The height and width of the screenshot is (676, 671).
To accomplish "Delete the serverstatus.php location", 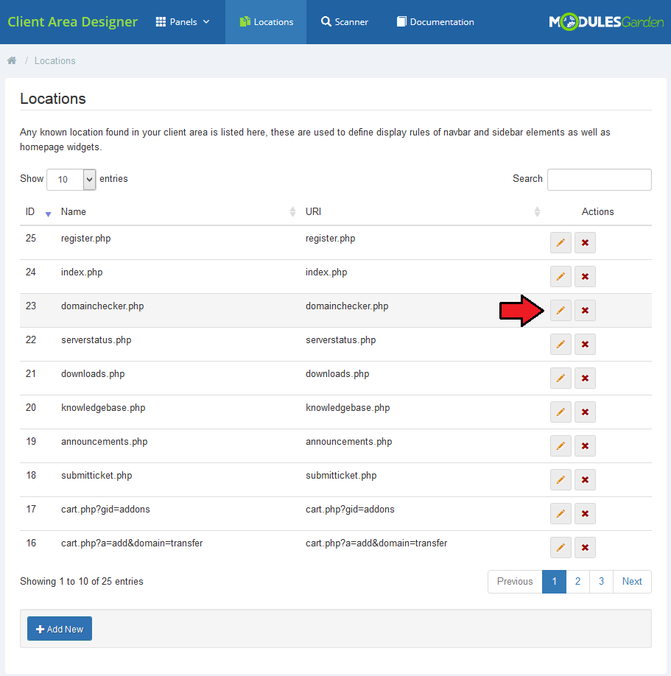I will click(585, 344).
